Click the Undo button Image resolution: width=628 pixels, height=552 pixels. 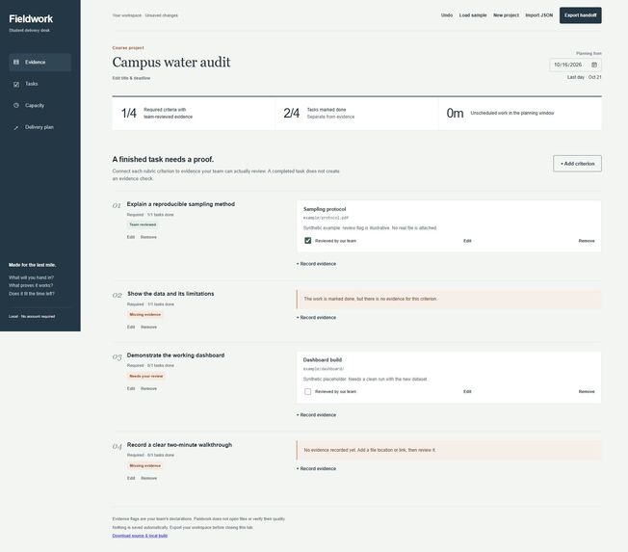(x=447, y=15)
